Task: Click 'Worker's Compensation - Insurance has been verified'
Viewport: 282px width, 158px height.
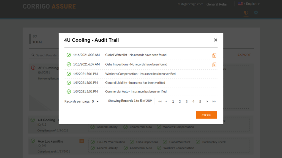Action: pos(140,74)
